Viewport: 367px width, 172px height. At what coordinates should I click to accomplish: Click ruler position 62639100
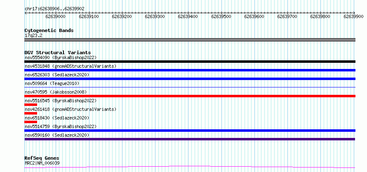89,16
